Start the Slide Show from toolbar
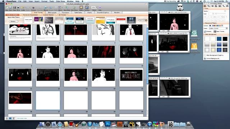Screen dimensions: 230x129 [x=74, y=8]
